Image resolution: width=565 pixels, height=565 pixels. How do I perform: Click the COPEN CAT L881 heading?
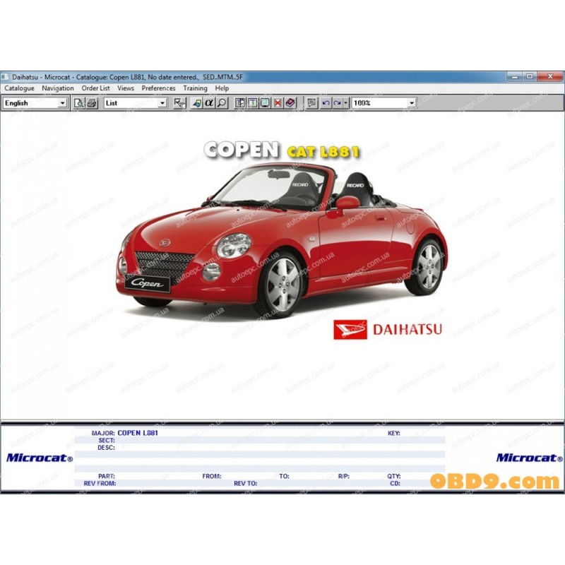tap(282, 150)
